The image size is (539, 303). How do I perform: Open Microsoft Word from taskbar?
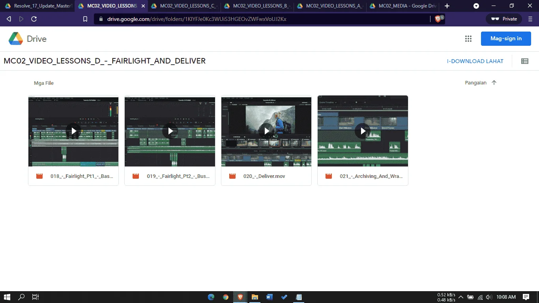pos(269,297)
